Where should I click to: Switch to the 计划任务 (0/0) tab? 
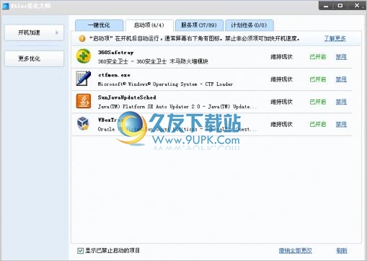249,25
